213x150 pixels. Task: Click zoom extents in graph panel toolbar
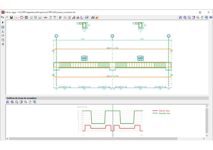click(12, 102)
